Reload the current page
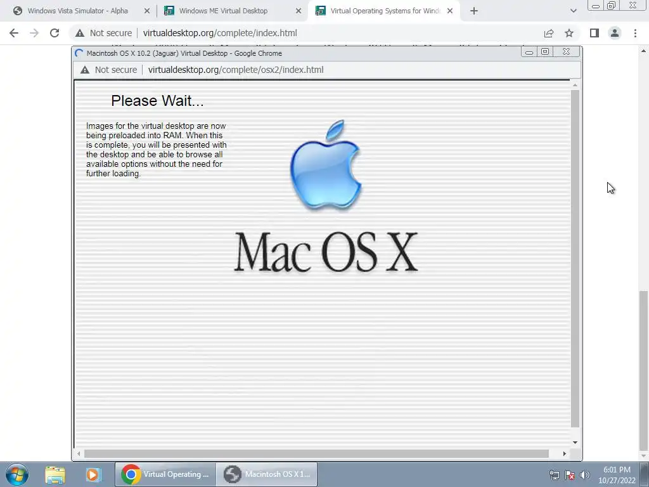649x487 pixels. coord(55,33)
